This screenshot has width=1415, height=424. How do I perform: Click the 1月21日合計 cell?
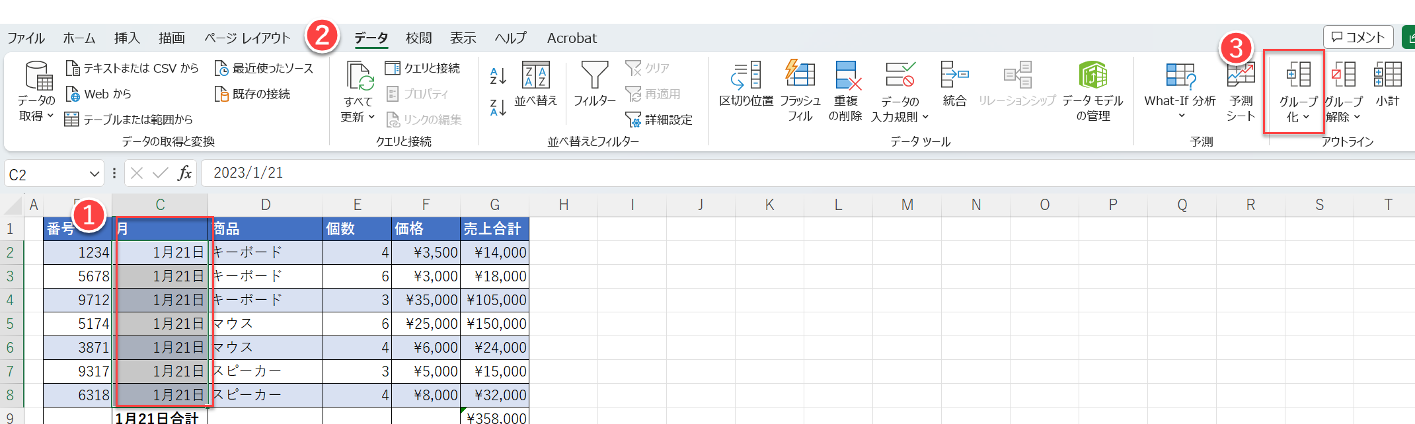click(160, 417)
